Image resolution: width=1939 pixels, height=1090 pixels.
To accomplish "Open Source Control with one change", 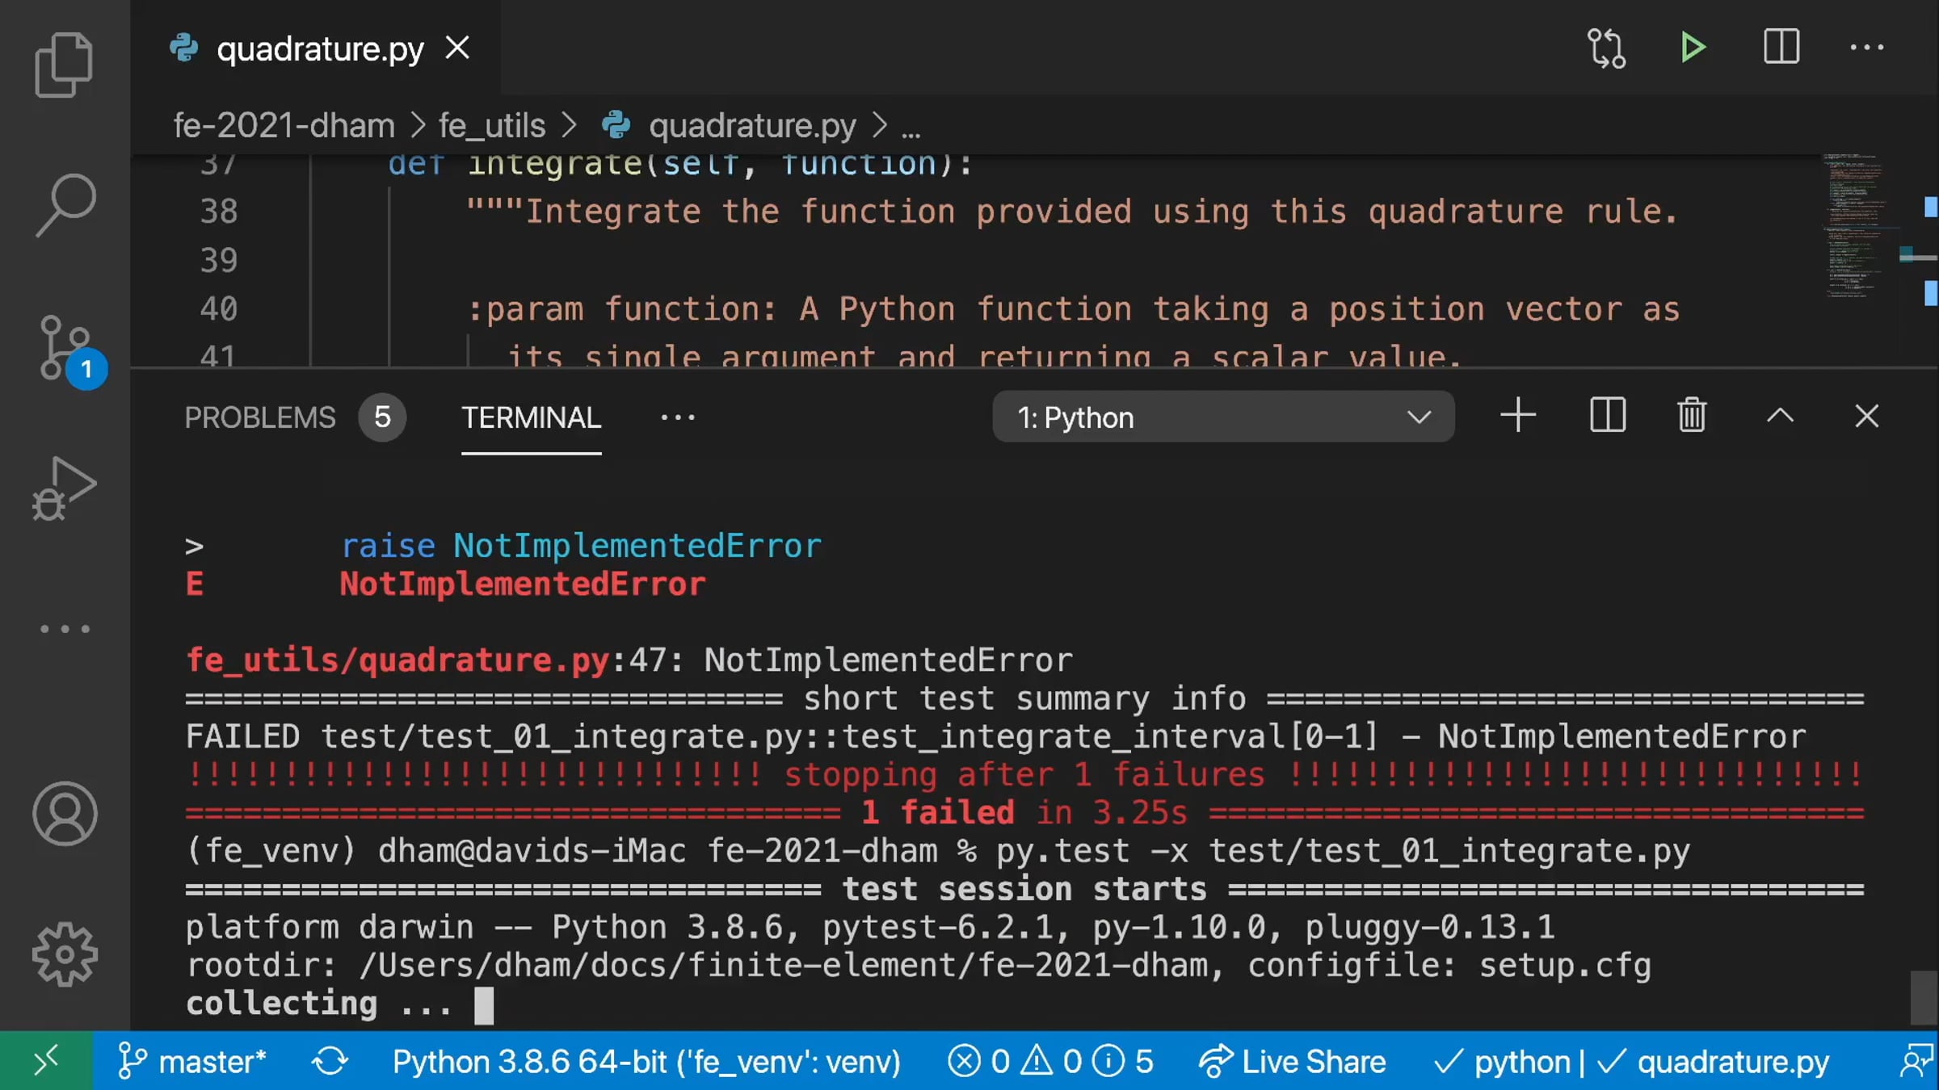I will coord(65,349).
